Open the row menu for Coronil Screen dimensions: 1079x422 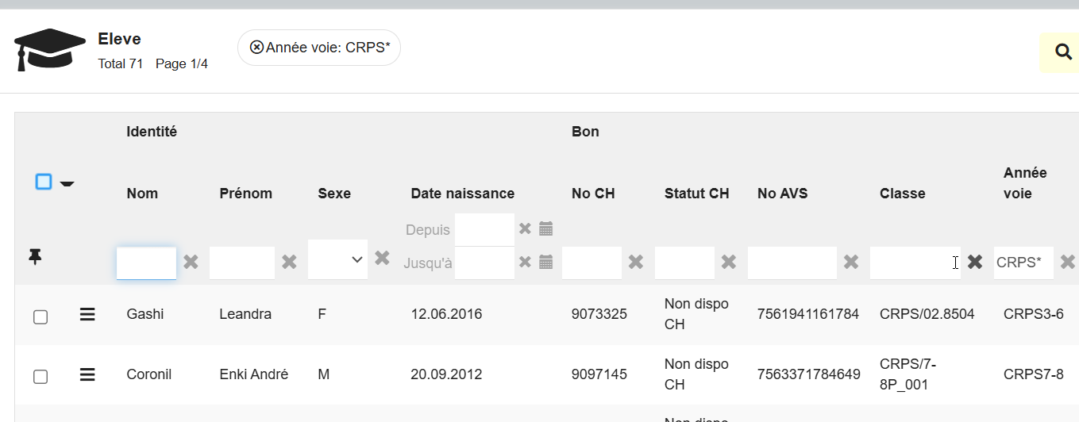click(87, 374)
